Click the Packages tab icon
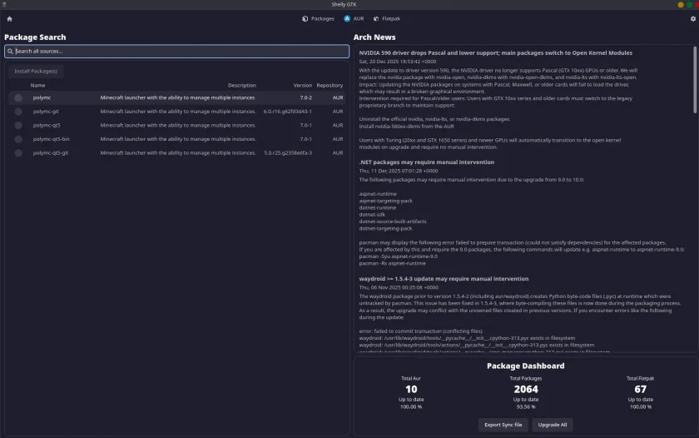 tap(305, 18)
